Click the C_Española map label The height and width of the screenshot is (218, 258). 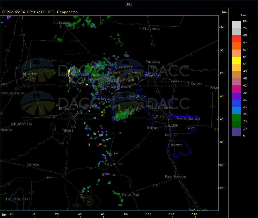(124, 66)
